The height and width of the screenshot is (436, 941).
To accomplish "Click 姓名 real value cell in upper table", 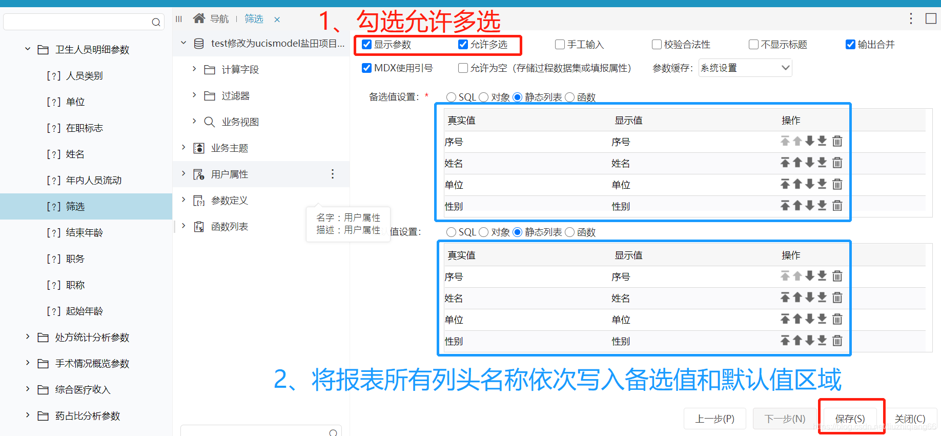I will click(x=454, y=163).
